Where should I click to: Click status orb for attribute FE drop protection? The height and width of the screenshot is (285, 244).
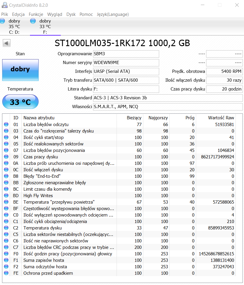click(6, 273)
